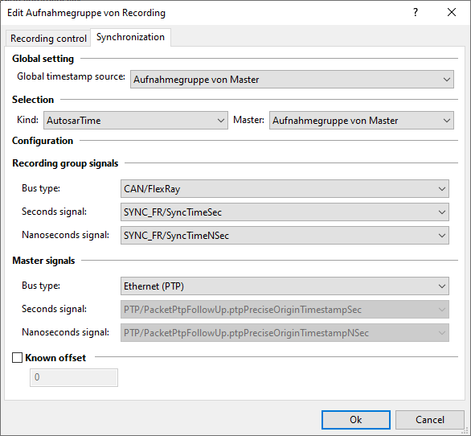Open the Master selection dropdown
The image size is (471, 436).
coord(362,121)
